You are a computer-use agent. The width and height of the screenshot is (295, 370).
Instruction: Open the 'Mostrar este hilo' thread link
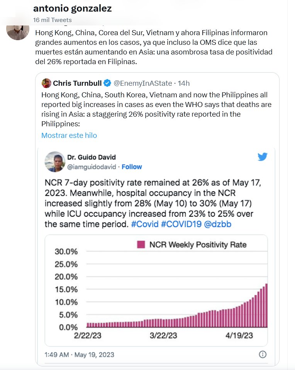69,135
